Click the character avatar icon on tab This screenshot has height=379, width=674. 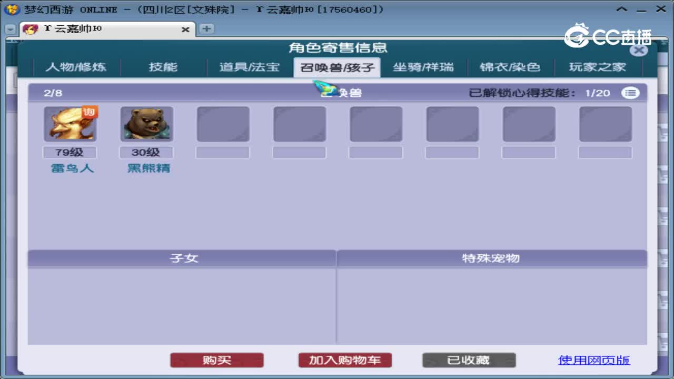pos(31,29)
